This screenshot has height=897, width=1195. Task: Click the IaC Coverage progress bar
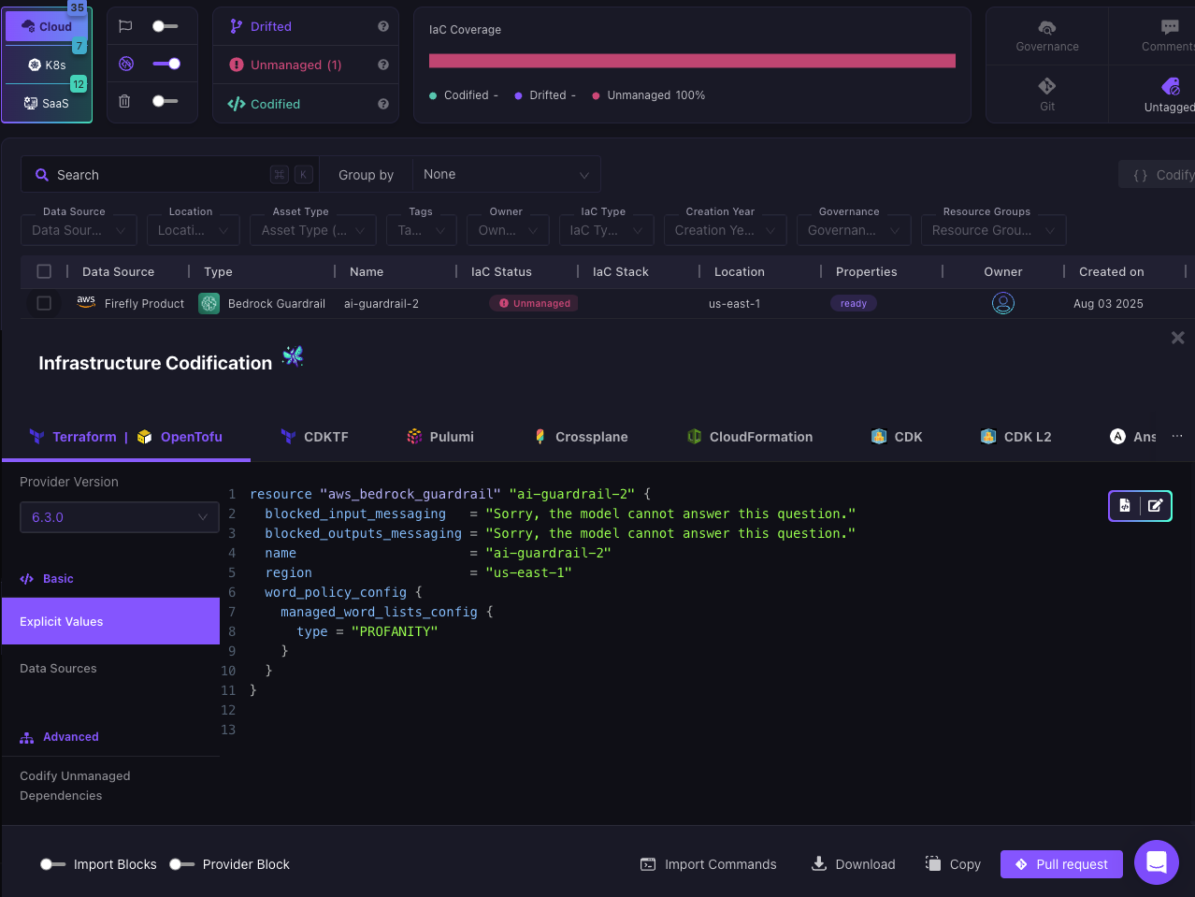692,61
